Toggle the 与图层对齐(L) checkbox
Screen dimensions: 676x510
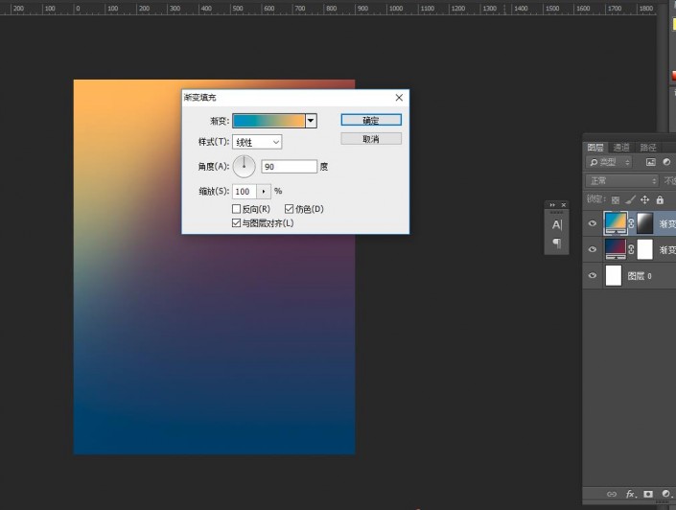coord(236,222)
